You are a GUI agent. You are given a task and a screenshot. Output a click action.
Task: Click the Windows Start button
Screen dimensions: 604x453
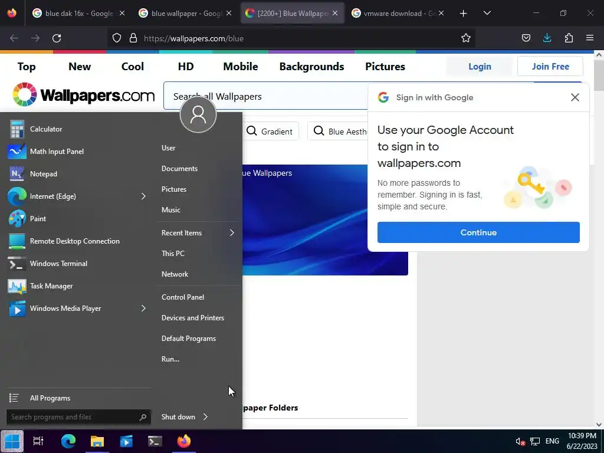(x=12, y=441)
